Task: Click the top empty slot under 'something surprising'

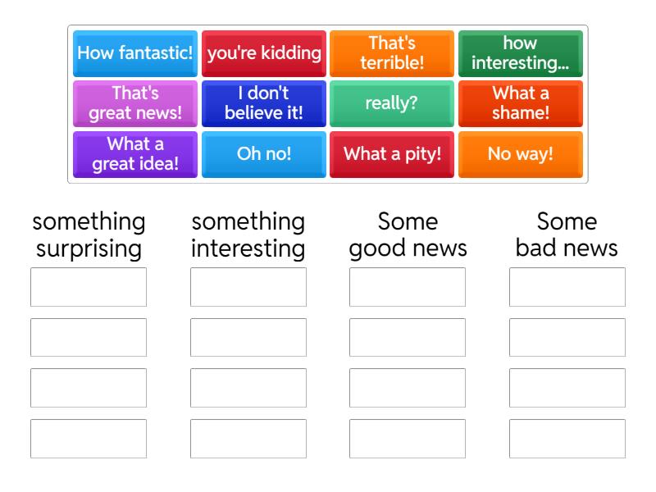Action: click(x=89, y=287)
